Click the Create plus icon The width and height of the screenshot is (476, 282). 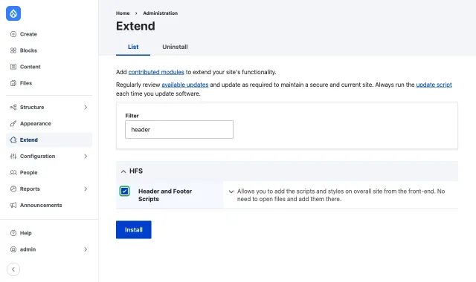13,34
